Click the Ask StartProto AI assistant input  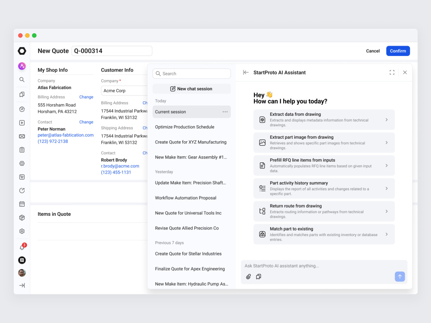[x=324, y=266]
